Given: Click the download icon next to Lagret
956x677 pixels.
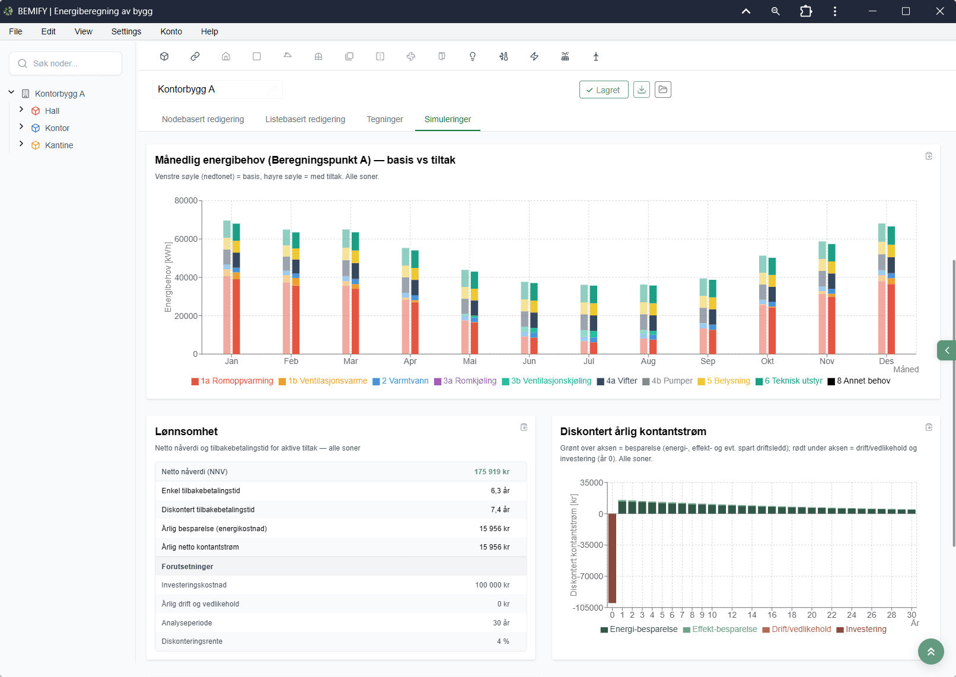Looking at the screenshot, I should (642, 90).
